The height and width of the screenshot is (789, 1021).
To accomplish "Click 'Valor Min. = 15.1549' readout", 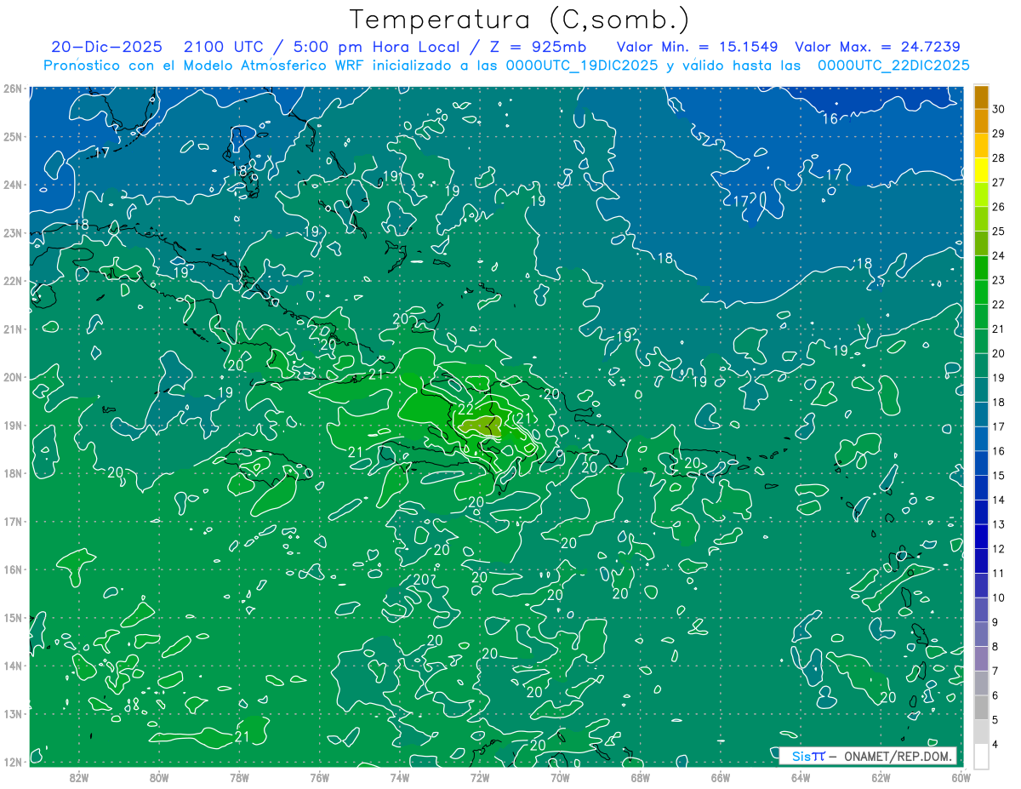I will pos(696,47).
